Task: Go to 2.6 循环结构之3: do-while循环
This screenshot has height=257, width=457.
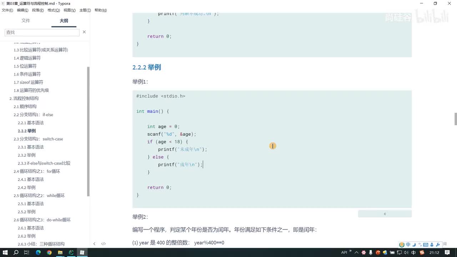Action: 42,220
